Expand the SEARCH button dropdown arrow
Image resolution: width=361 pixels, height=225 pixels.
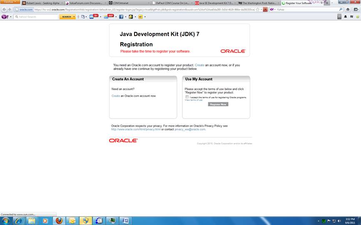click(74, 17)
